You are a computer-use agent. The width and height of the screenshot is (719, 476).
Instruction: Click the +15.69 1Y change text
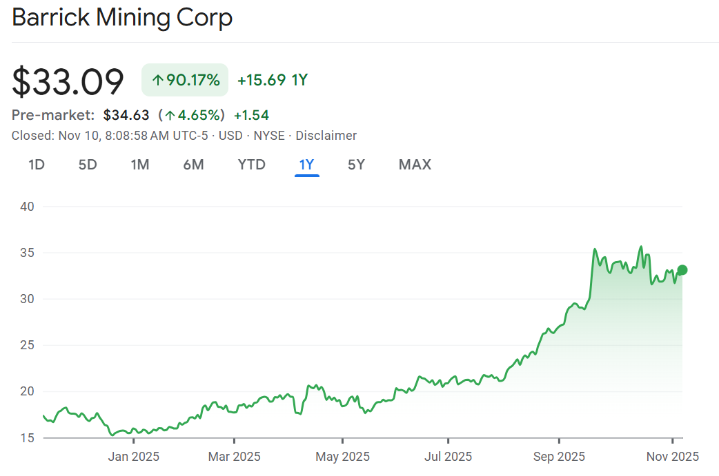(x=272, y=80)
